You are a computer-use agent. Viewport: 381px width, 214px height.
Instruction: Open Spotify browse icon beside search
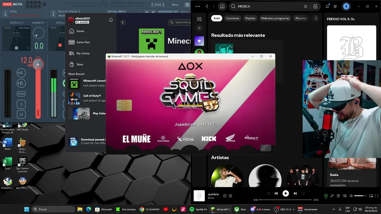click(x=315, y=6)
